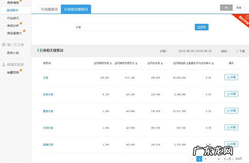The width and height of the screenshot is (249, 163).
Task: Go to pagination page 2
Action: [205, 159]
